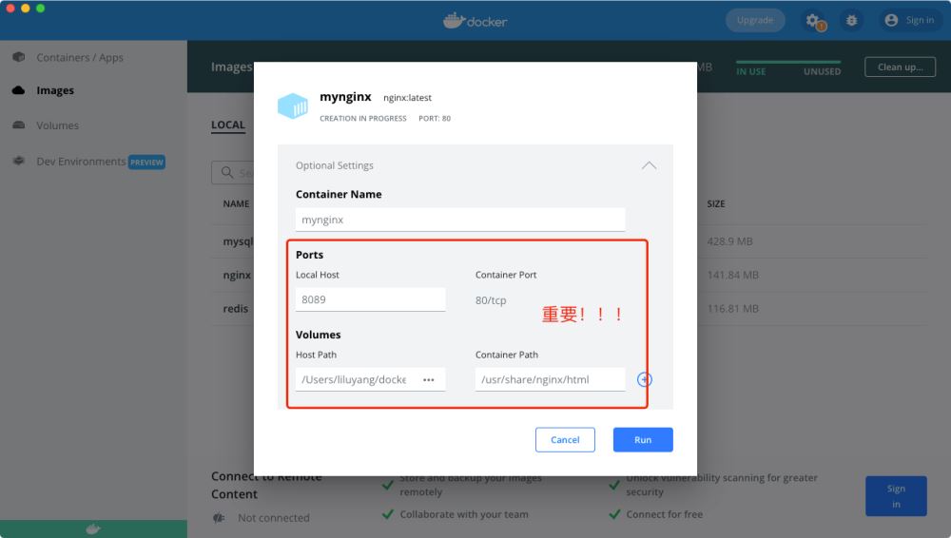Click Collaborate with your team text
This screenshot has width=951, height=538.
click(464, 514)
